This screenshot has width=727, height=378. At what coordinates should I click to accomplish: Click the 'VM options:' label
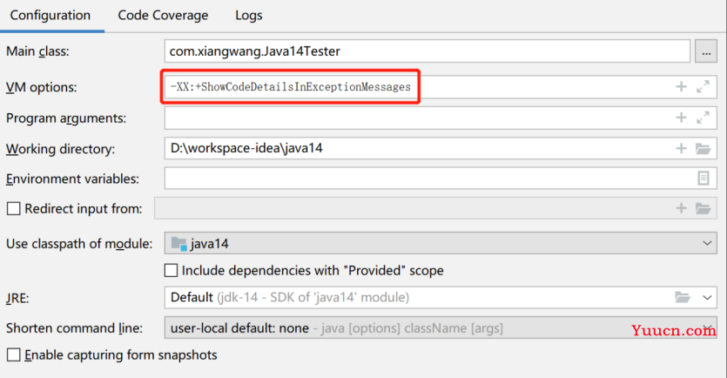[41, 87]
